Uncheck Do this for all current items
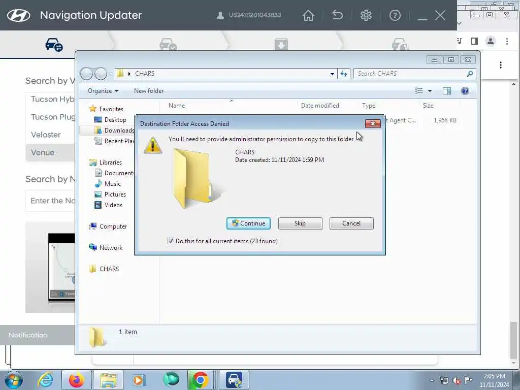Viewport: 520px width, 390px height. pyautogui.click(x=171, y=241)
